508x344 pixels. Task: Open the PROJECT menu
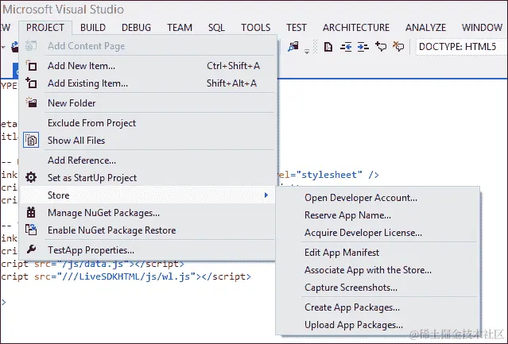(x=45, y=28)
